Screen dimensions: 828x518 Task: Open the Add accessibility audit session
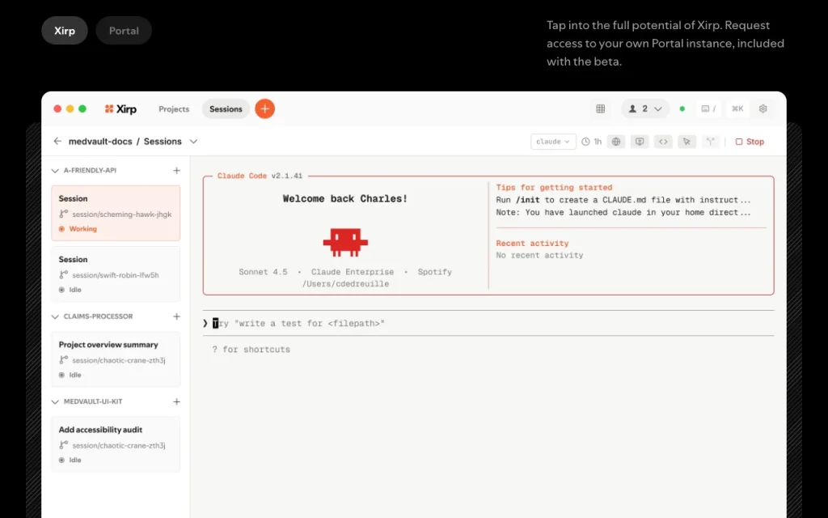[x=116, y=444]
